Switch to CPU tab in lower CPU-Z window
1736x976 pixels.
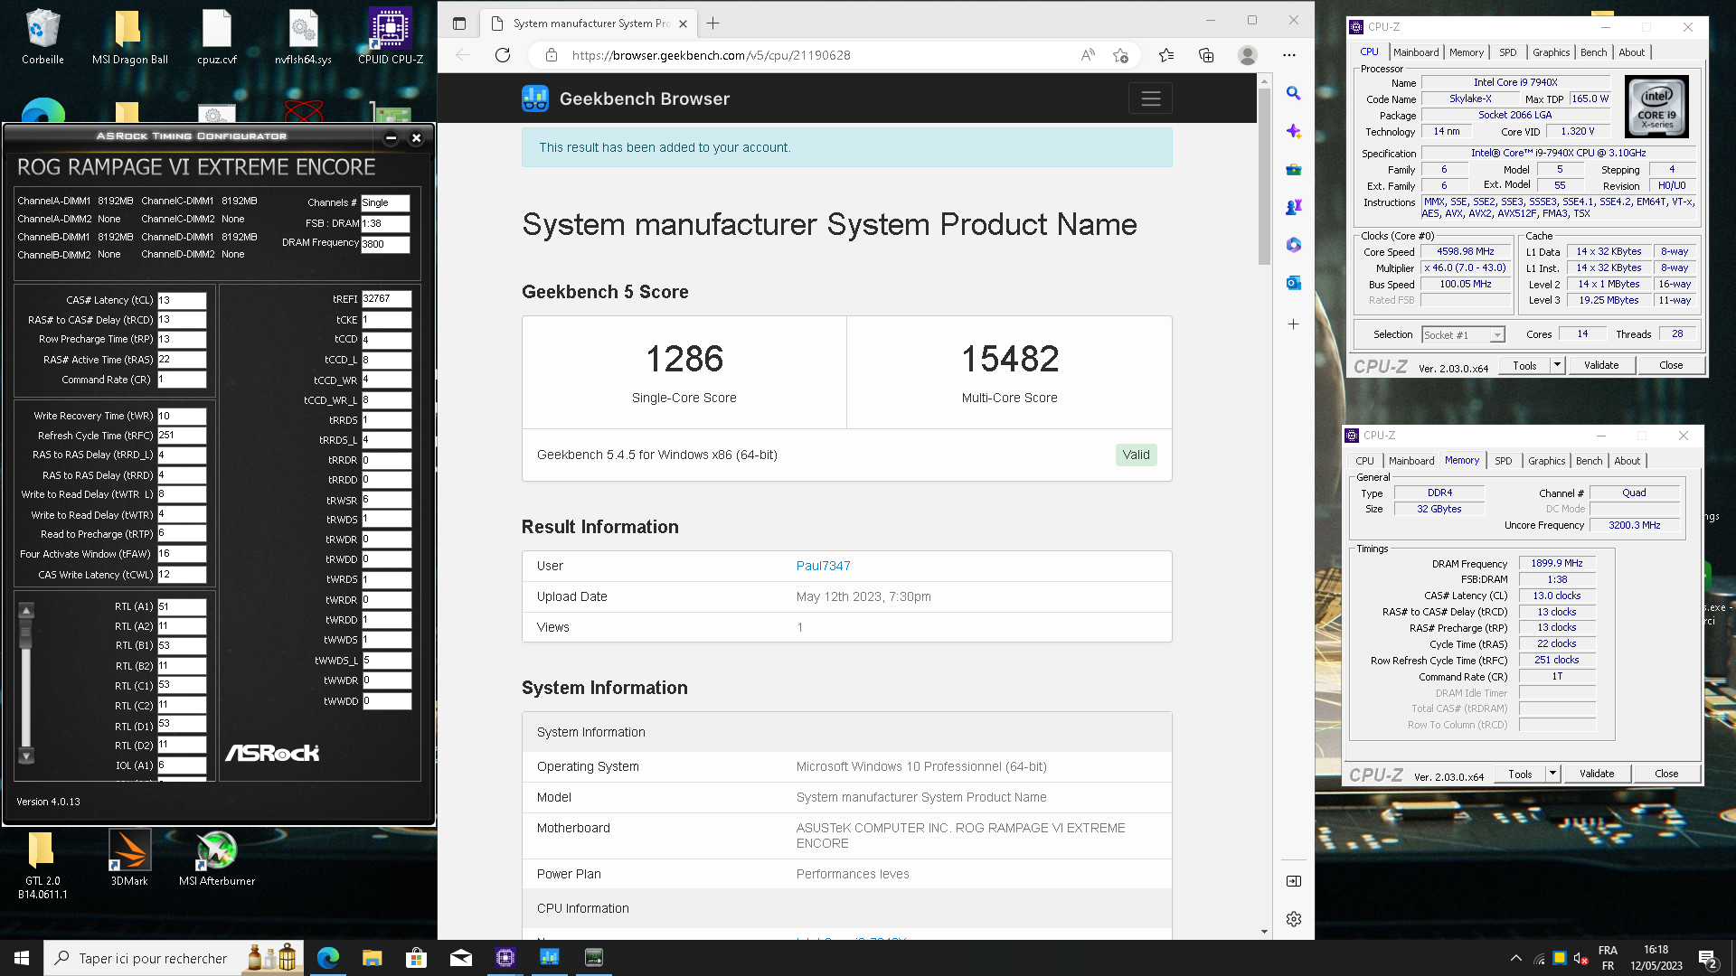[1364, 461]
